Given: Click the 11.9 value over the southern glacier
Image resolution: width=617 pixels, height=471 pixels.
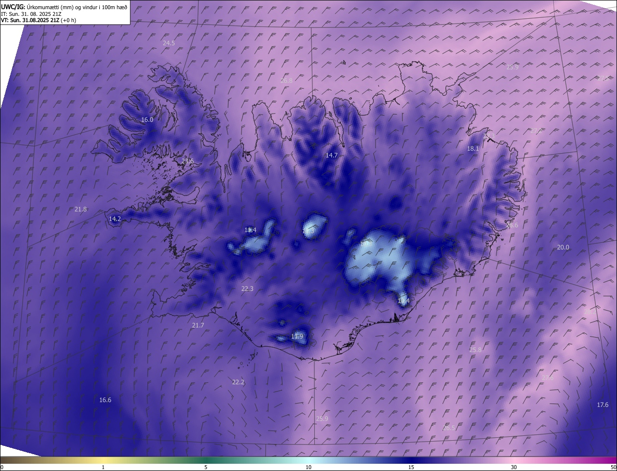Looking at the screenshot, I should 297,336.
